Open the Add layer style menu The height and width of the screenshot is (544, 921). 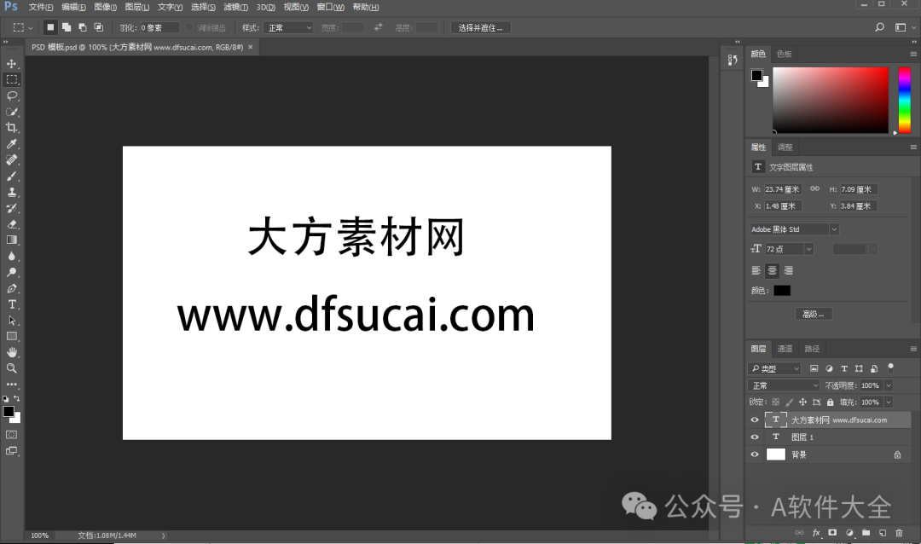pos(817,532)
